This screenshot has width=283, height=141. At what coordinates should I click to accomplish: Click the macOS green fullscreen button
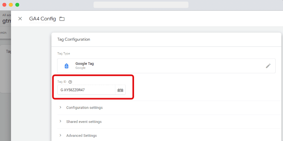17,5
